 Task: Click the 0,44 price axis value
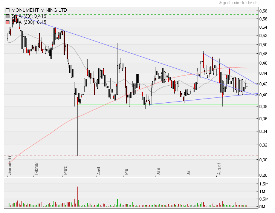point(263,73)
